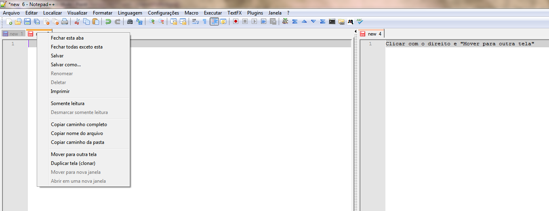Select "Mover para outra tela" in context menu
This screenshot has width=549, height=211.
click(x=74, y=154)
